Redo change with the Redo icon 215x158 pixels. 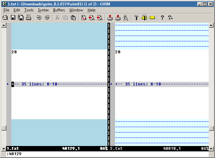coord(47,18)
